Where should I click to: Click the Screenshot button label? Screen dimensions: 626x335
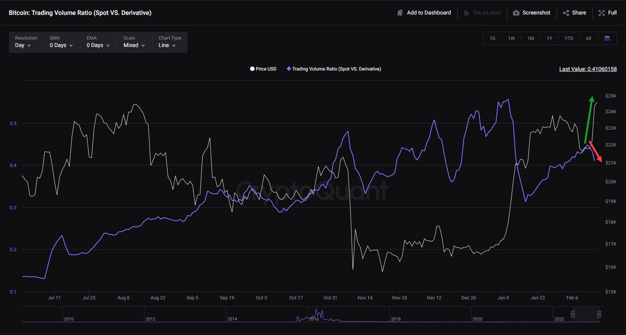[x=536, y=13]
